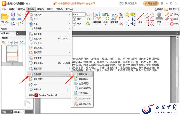Select 放置签名... in the submenu
The height and width of the screenshot is (115, 180).
pos(82,79)
